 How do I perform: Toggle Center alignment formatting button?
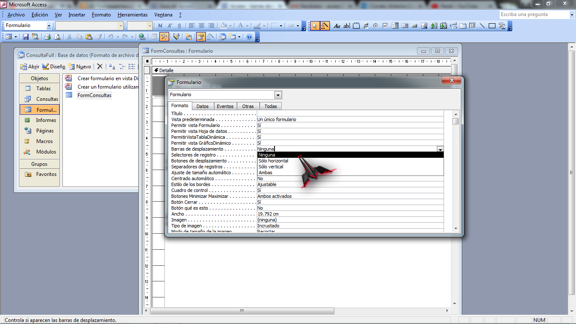[x=202, y=26]
